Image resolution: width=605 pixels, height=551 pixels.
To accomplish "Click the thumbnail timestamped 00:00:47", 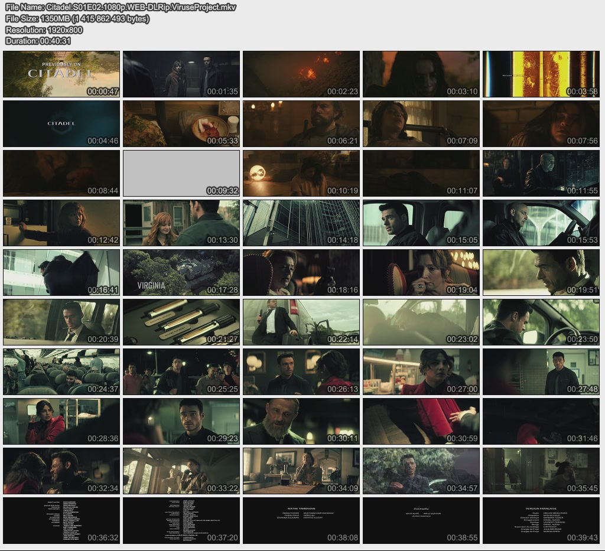I will (x=61, y=74).
